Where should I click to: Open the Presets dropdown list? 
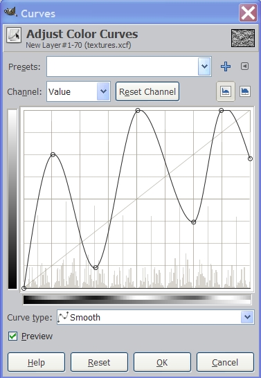pos(204,66)
